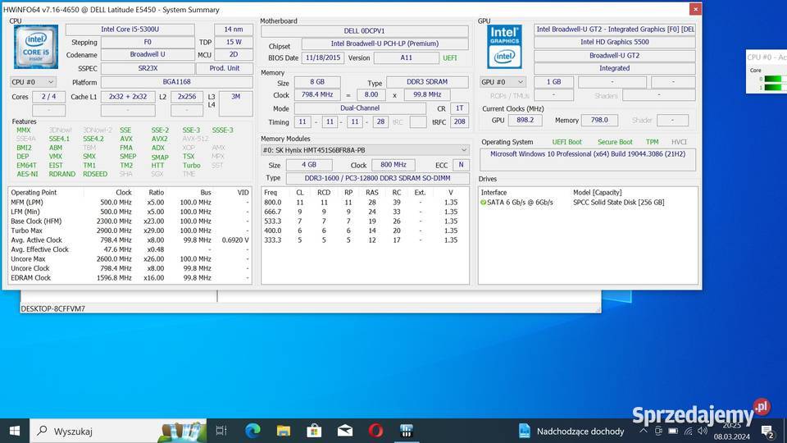Open Microsoft Store from the taskbar
Screen dimensions: 787x443
coord(314,431)
